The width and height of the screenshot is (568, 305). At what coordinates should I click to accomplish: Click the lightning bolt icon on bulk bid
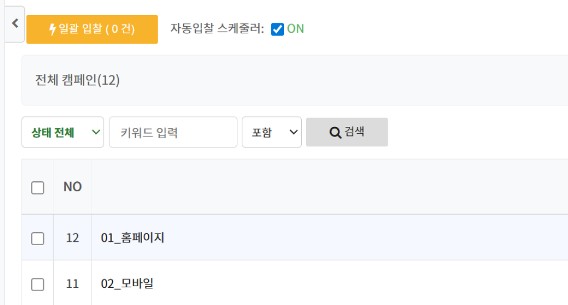click(53, 29)
